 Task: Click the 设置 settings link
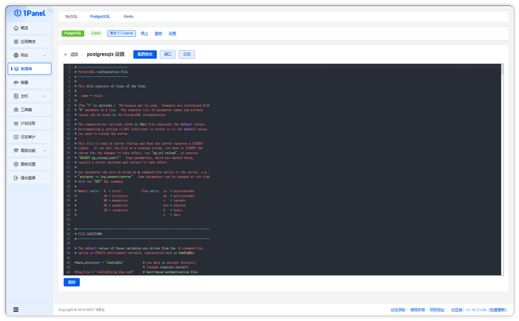coord(173,34)
